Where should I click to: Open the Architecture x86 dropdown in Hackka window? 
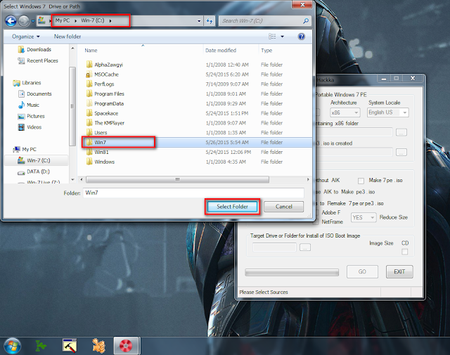pos(345,112)
